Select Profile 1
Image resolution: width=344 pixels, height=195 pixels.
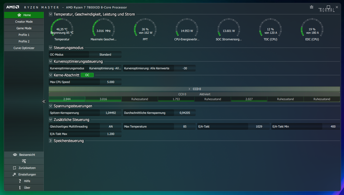24,35
